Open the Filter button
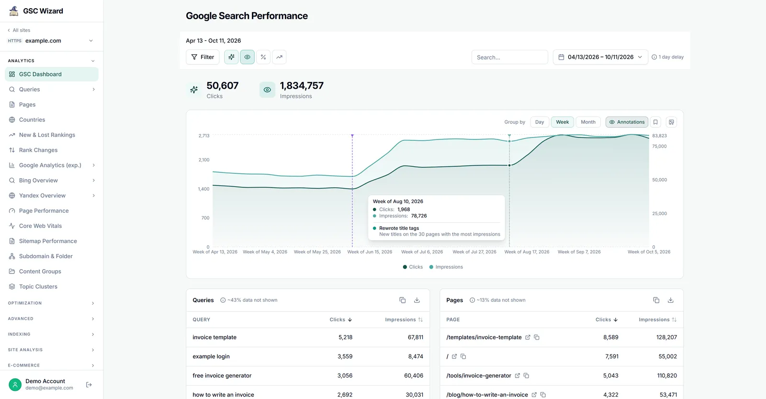766x399 pixels. (x=203, y=57)
